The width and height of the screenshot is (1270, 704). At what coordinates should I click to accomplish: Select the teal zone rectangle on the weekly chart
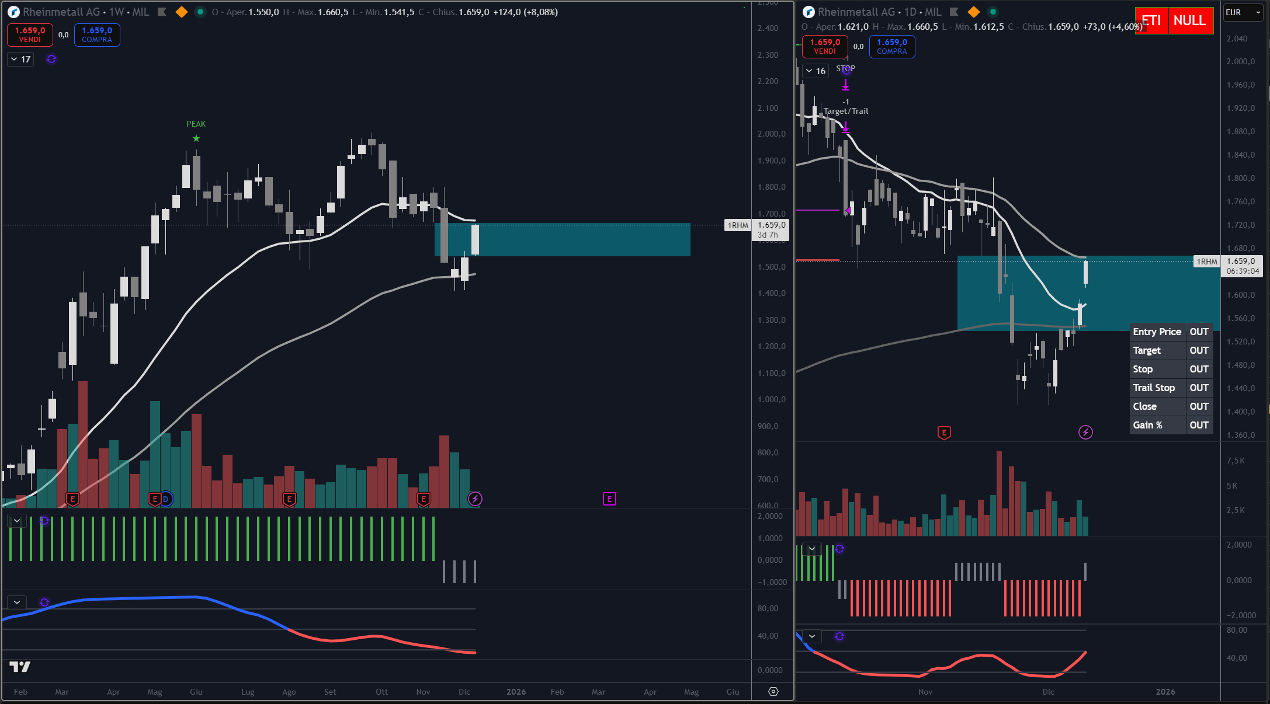[x=584, y=239]
